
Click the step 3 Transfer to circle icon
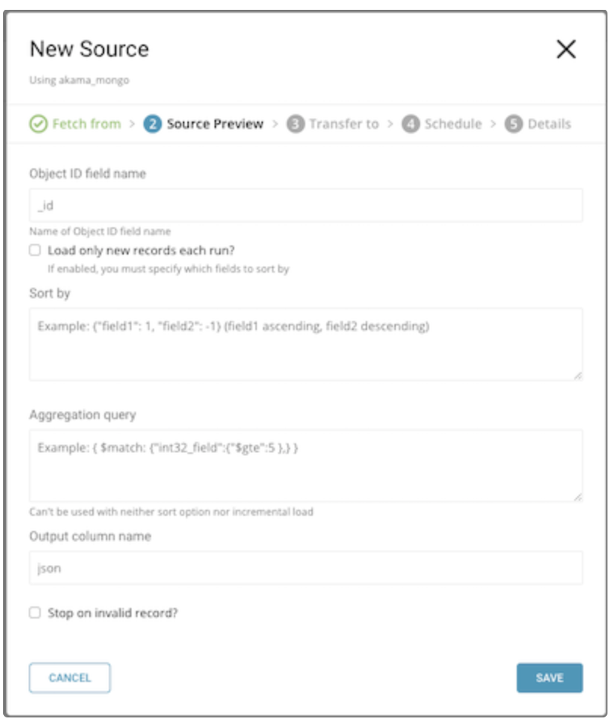point(295,124)
